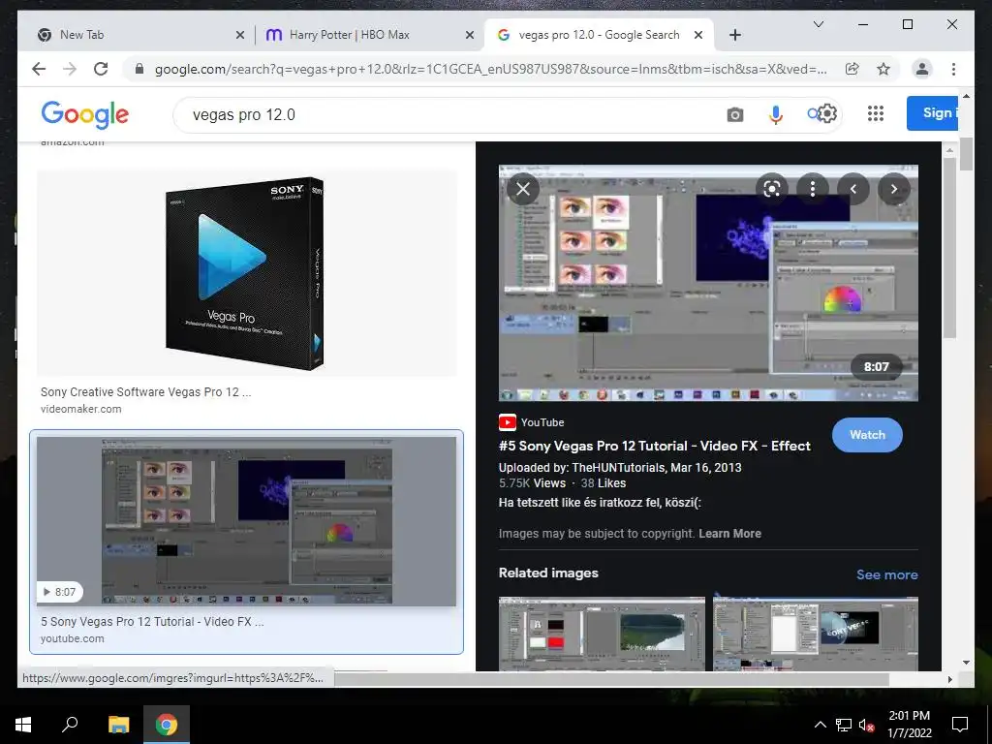
Task: Open the notification center icon
Action: (x=960, y=725)
